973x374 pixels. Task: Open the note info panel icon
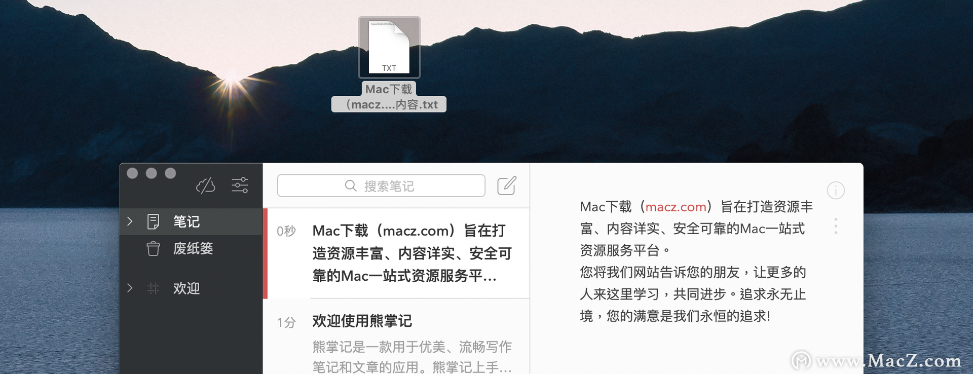coord(836,191)
